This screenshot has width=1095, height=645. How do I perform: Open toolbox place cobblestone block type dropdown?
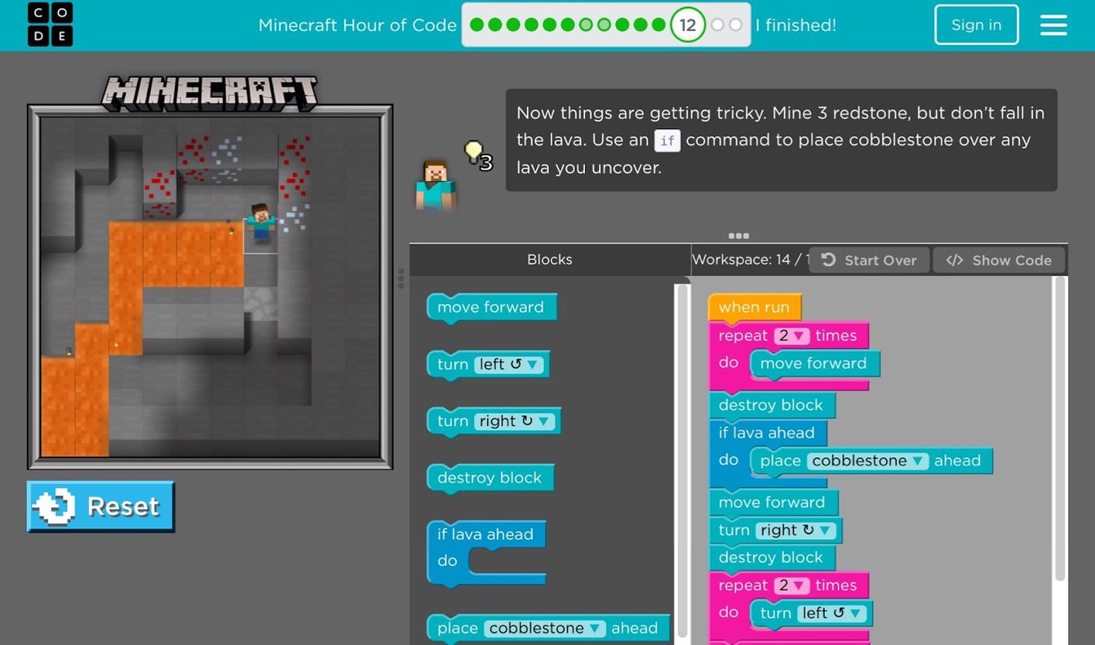545,628
